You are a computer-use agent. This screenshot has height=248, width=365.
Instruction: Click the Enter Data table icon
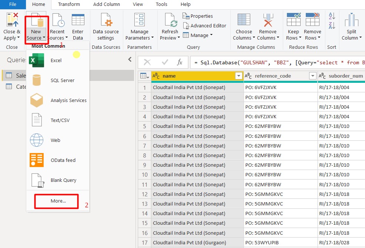(78, 20)
